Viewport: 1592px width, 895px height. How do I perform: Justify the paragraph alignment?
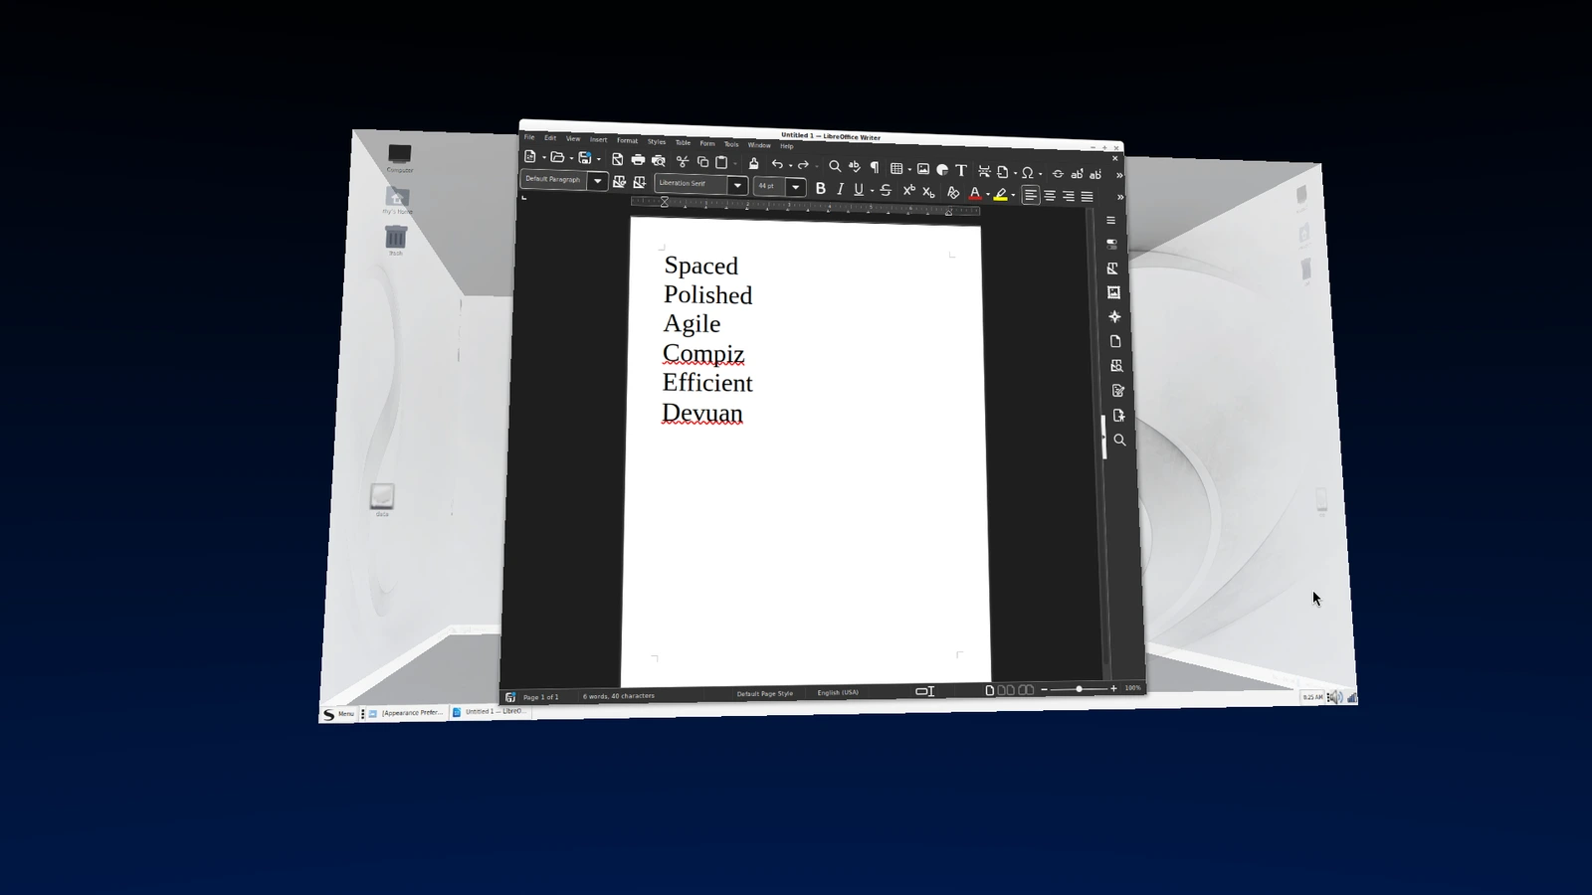click(x=1088, y=196)
